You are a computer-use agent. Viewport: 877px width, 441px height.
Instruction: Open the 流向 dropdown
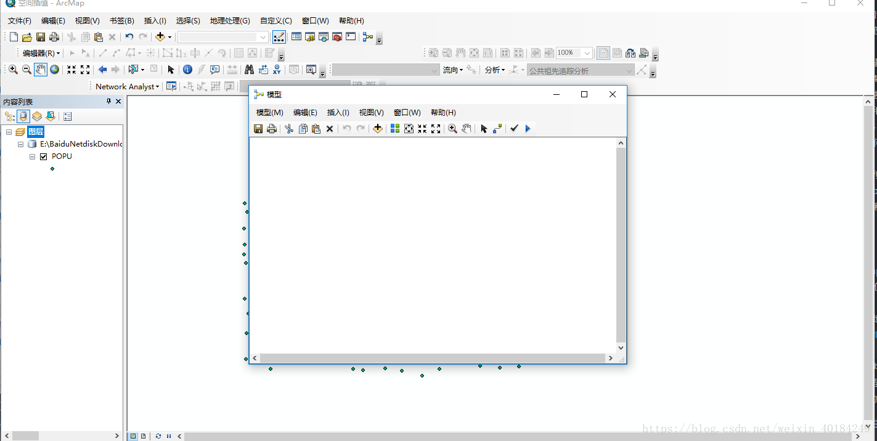[x=452, y=70]
